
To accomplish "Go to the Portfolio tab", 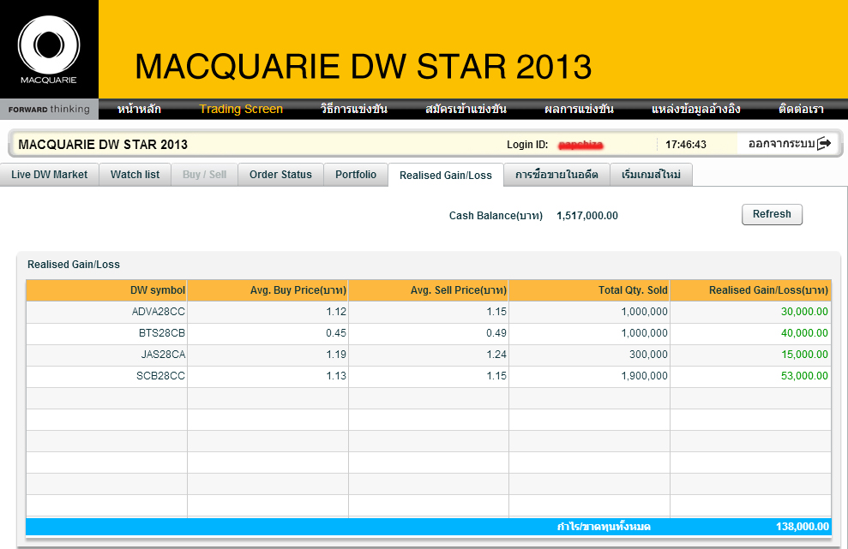I will point(356,175).
